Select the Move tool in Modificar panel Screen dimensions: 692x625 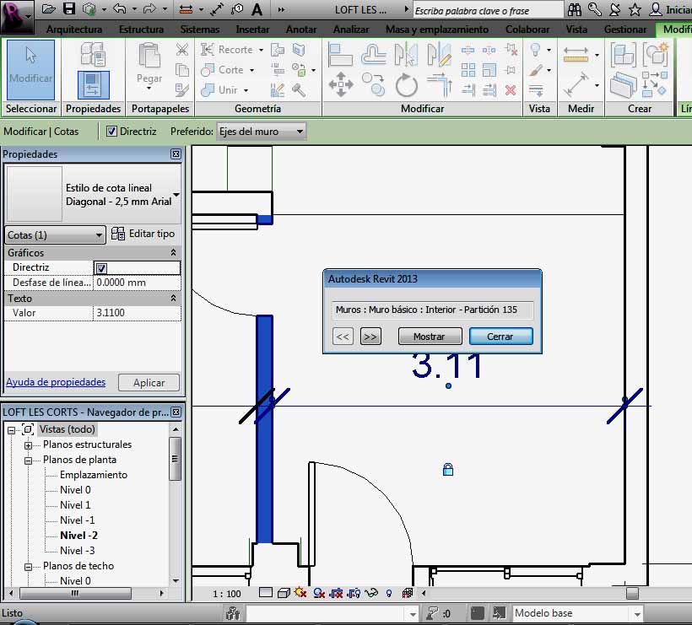click(340, 84)
